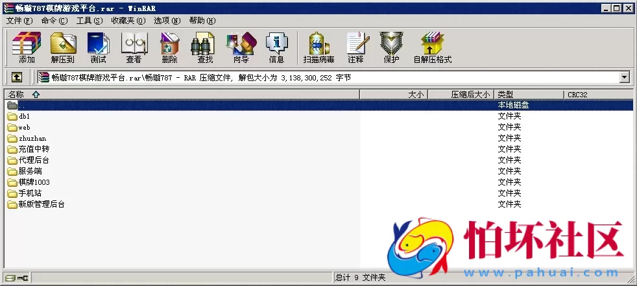Select the '棋牌1003' folder name

click(34, 182)
